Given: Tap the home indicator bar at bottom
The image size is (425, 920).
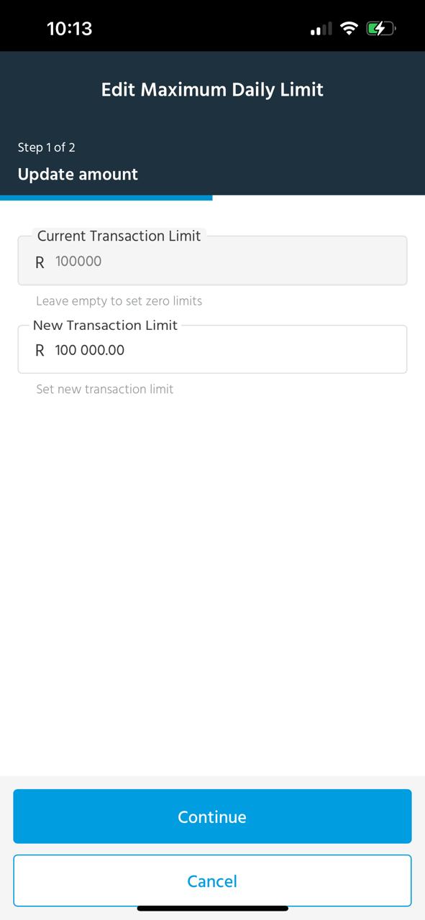Looking at the screenshot, I should tap(213, 908).
